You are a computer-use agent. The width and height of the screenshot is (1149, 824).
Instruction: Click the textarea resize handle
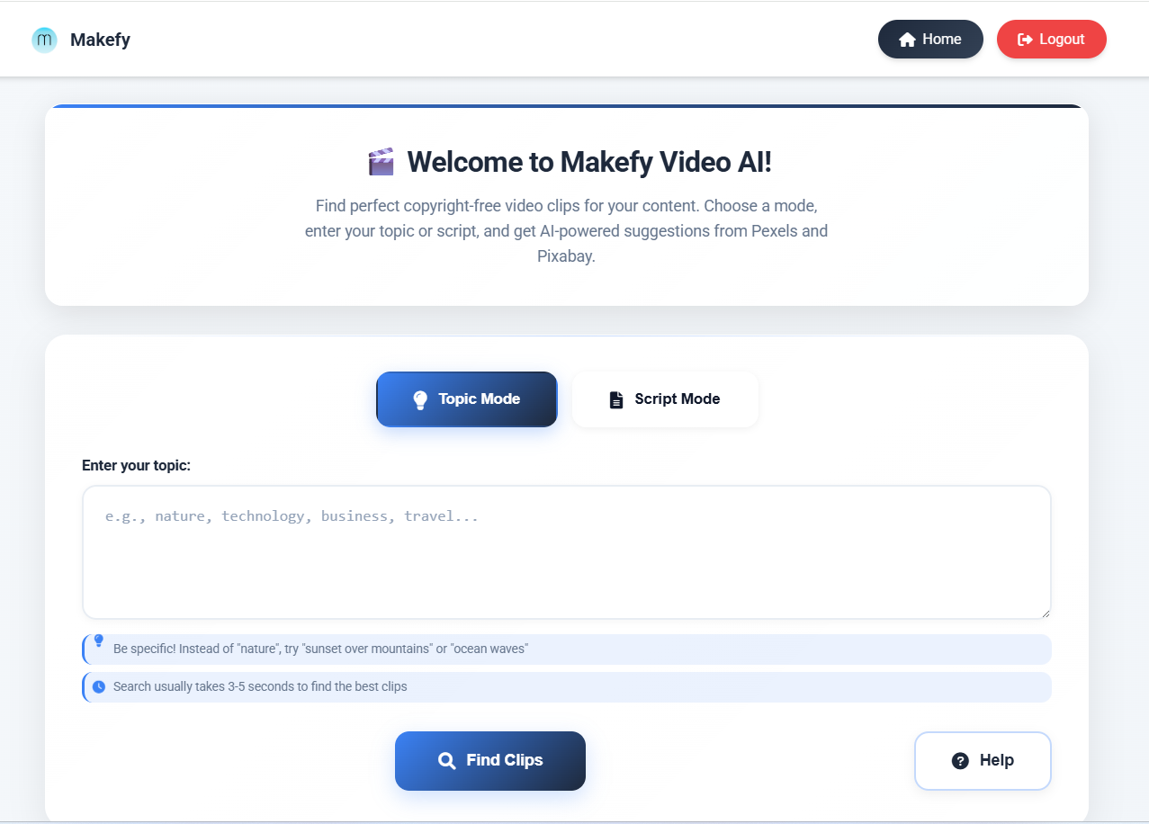click(1046, 613)
